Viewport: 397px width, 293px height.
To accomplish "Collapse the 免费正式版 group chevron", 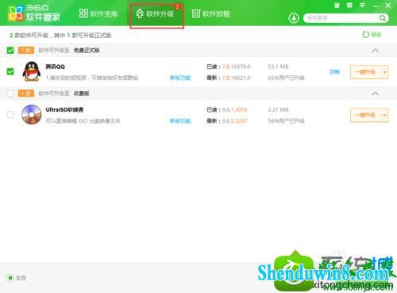I will tap(376, 50).
